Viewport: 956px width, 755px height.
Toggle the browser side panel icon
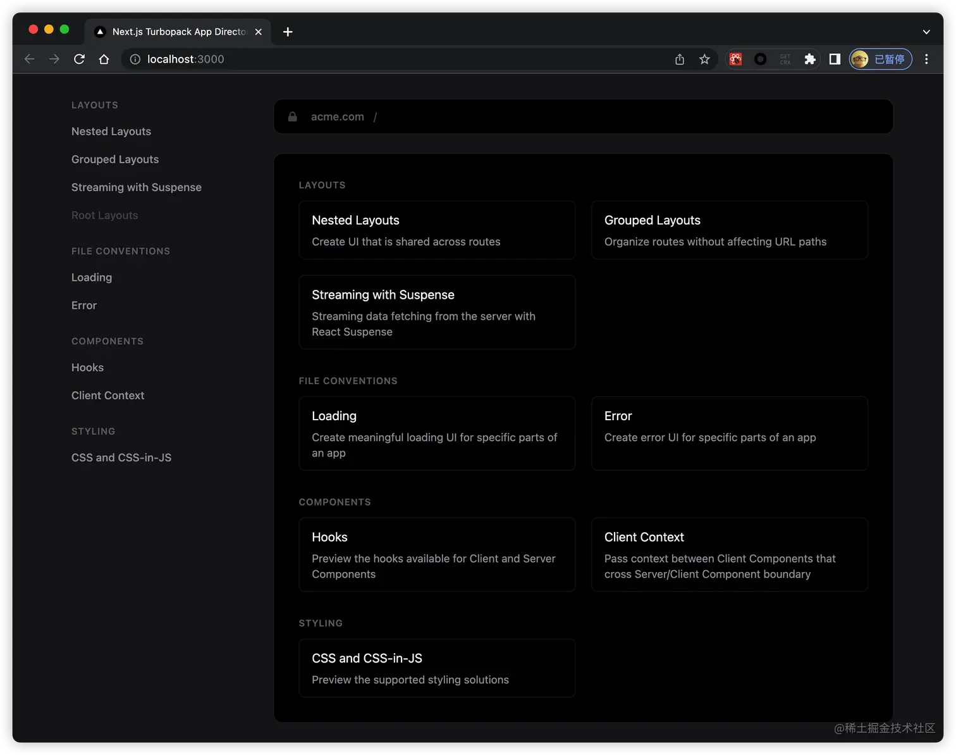835,59
